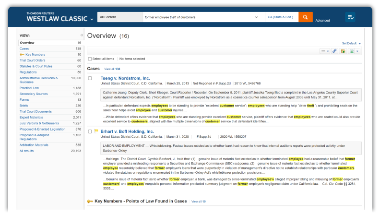Check the Select all items checkbox
This screenshot has height=214, width=380.
(90, 59)
